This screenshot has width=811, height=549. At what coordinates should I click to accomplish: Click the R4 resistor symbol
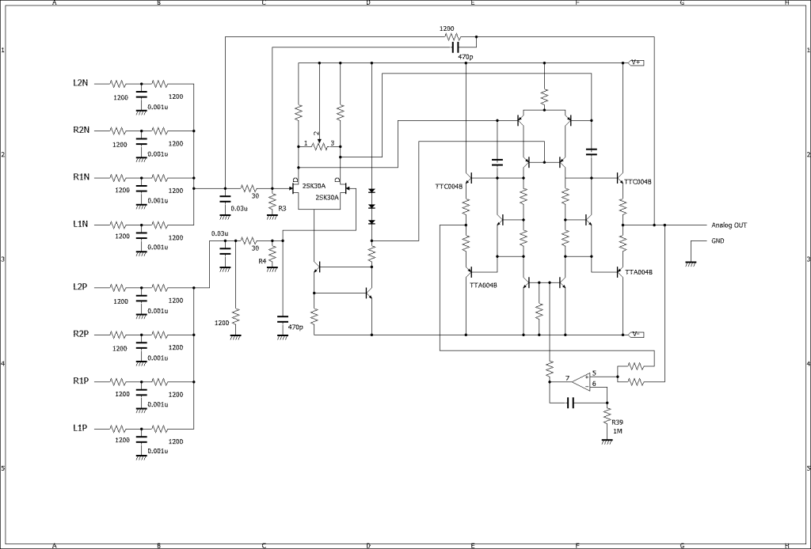point(272,255)
